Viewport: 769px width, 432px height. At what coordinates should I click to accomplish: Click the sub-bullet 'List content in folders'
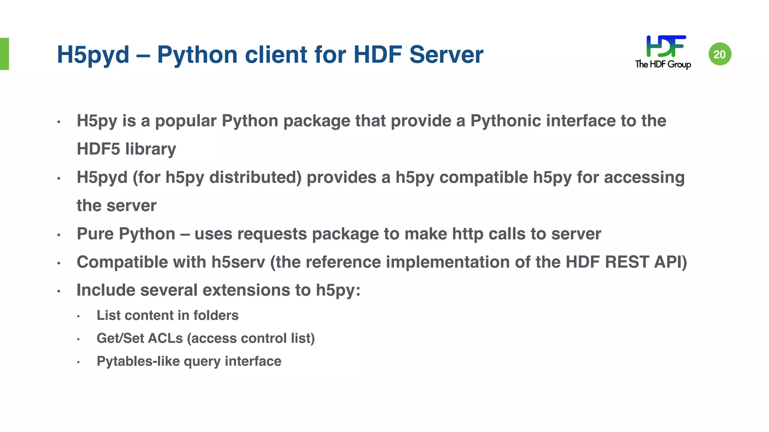tap(167, 315)
